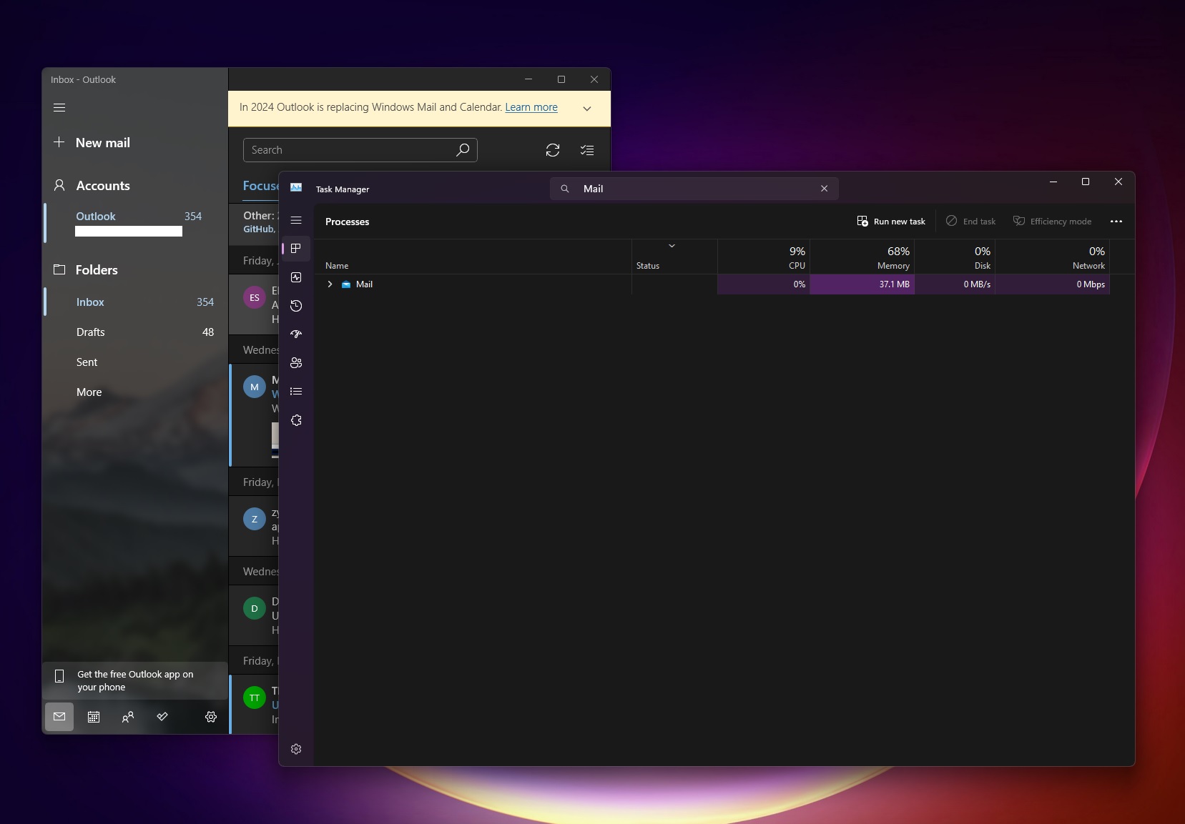Open the Accounts section in Mail
The height and width of the screenshot is (824, 1185).
pyautogui.click(x=102, y=186)
